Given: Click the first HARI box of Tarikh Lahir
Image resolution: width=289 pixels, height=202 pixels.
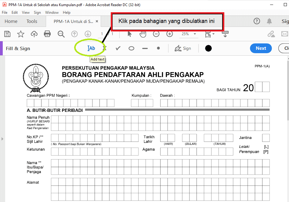Looking at the screenshot, I should click(x=164, y=138).
